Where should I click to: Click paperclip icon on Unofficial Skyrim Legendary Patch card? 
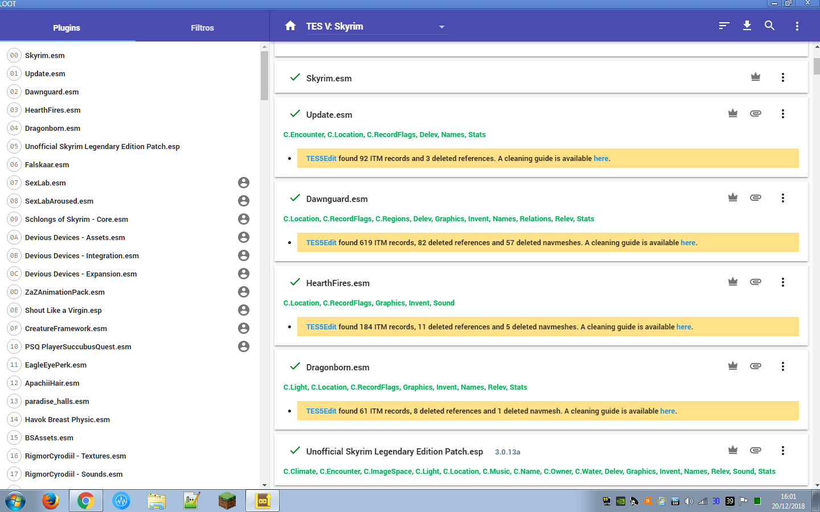pyautogui.click(x=756, y=450)
